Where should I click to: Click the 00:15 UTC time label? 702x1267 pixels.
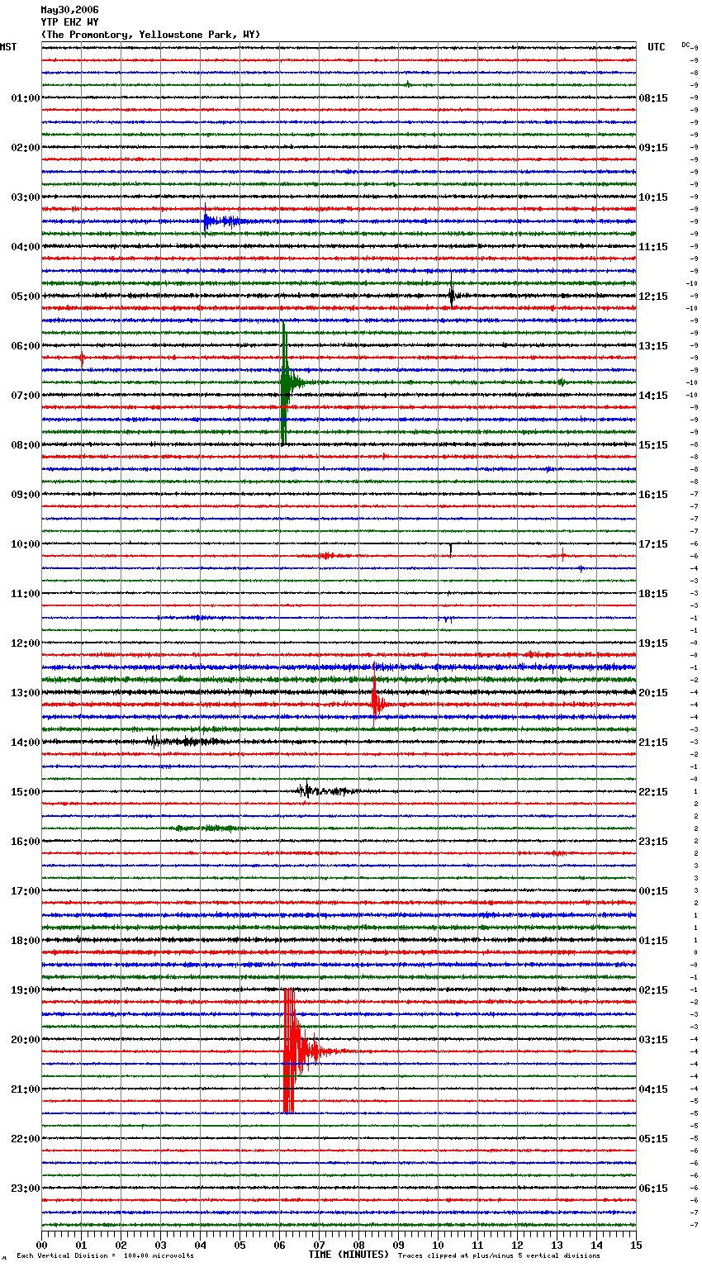(653, 890)
